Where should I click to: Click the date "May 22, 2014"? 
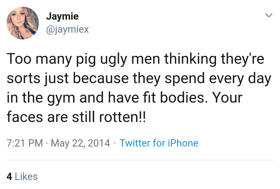pyautogui.click(x=81, y=143)
